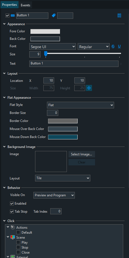Check the Play option under Scene

point(18,242)
